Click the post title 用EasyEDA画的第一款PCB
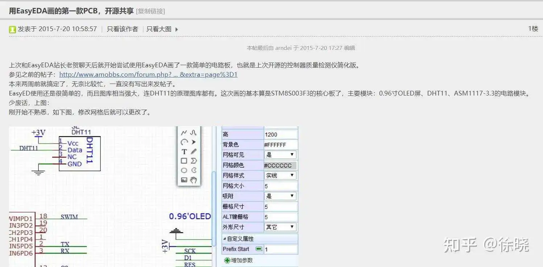This screenshot has width=543, height=267. click(71, 11)
